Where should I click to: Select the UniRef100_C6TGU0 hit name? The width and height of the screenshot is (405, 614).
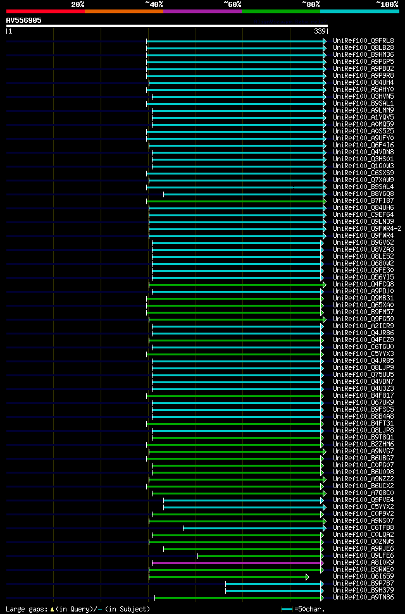363,347
